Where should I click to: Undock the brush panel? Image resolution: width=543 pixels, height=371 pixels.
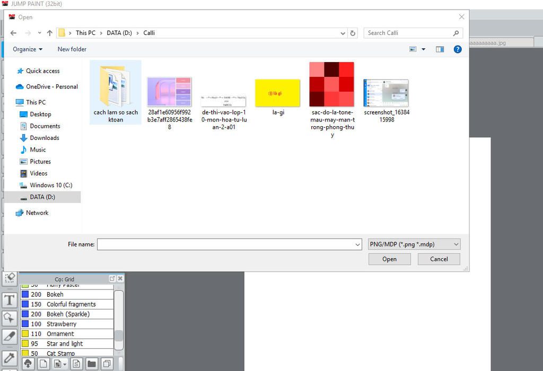[112, 279]
